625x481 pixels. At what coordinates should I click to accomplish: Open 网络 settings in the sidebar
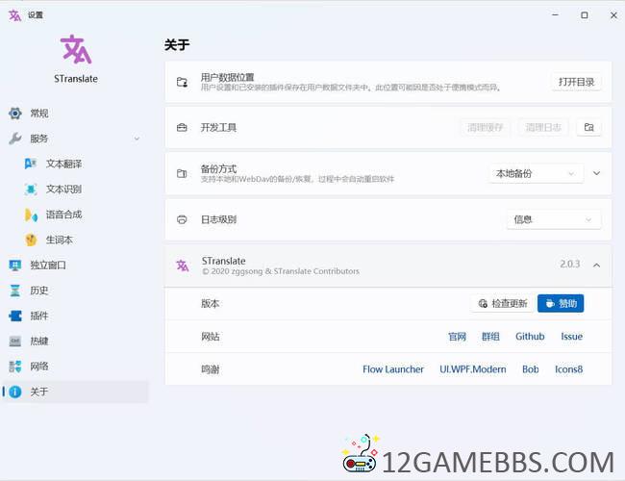38,367
